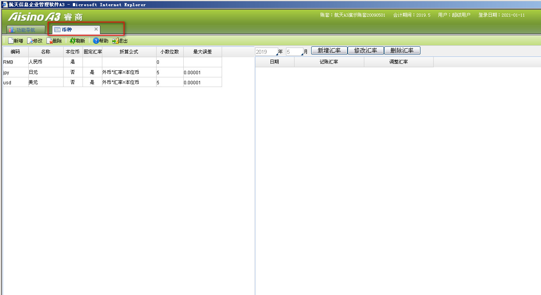Click the 修改 (Edit) toolbar icon
The image size is (541, 295).
pyautogui.click(x=30, y=41)
